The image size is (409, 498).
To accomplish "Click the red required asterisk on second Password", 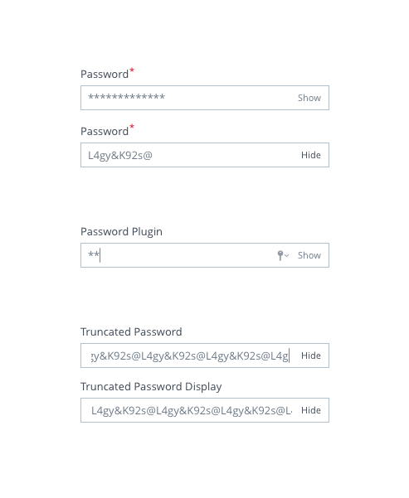I will [x=132, y=127].
